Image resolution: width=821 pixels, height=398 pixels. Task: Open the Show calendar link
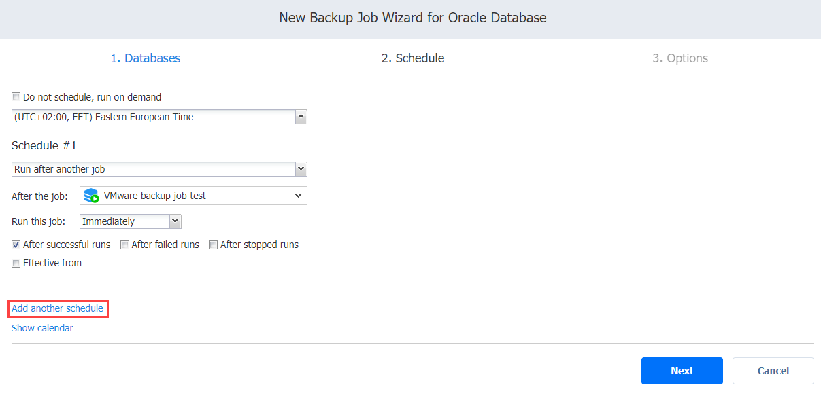pyautogui.click(x=42, y=328)
